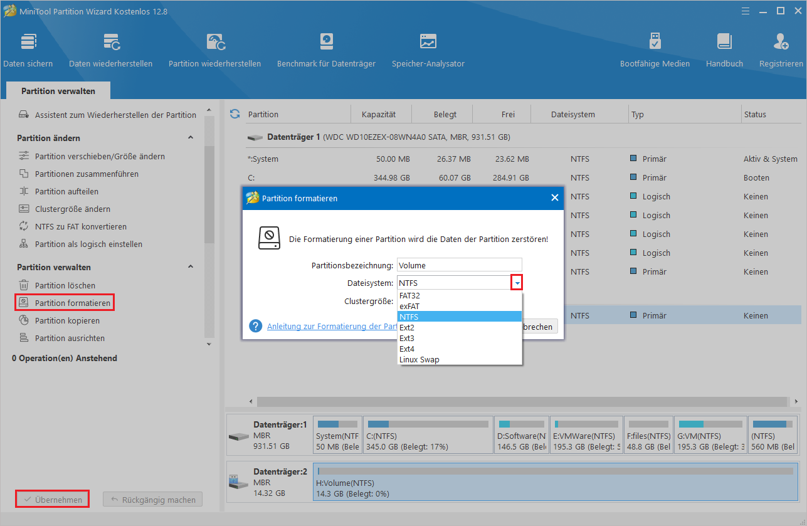The width and height of the screenshot is (807, 526).
Task: Refresh partition list icon
Action: tap(235, 114)
